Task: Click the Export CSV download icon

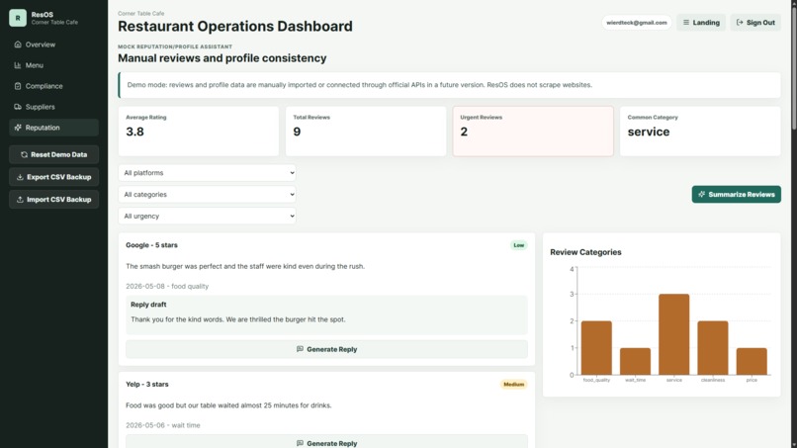Action: tap(20, 177)
